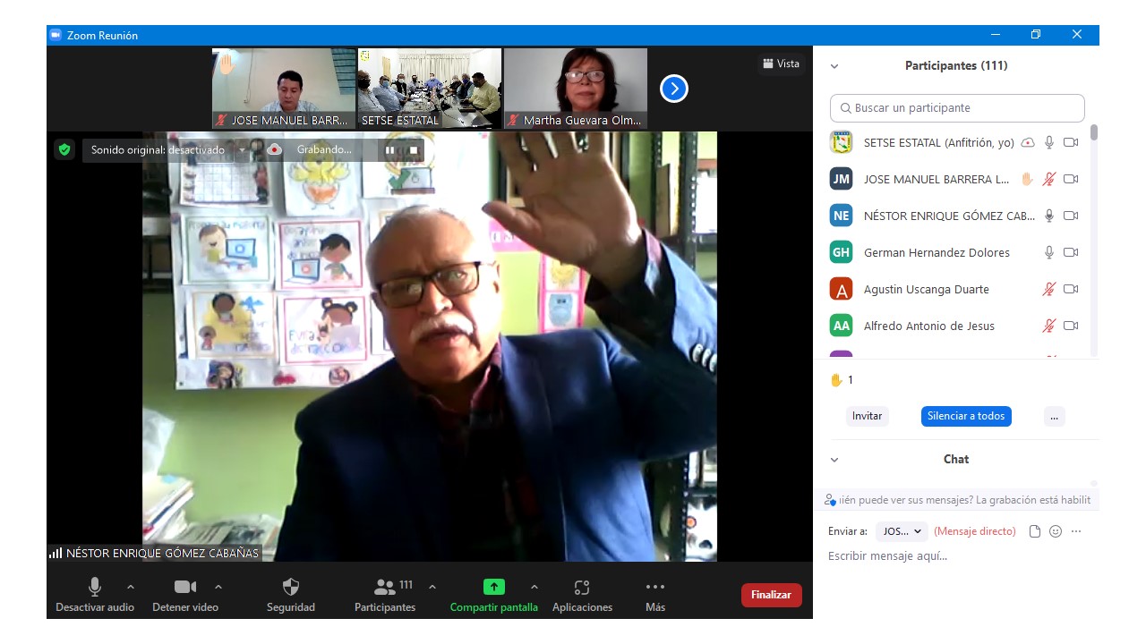Screen dimensions: 1146x644
Task: Open the chat emoji picker
Action: click(x=1056, y=531)
